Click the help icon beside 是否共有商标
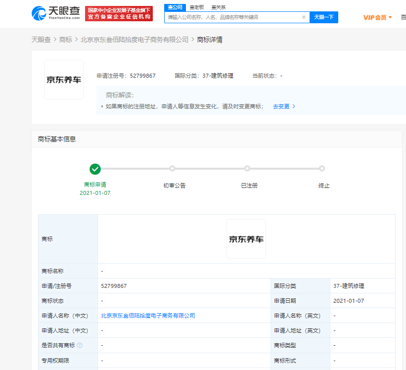The image size is (406, 370). pos(80,345)
